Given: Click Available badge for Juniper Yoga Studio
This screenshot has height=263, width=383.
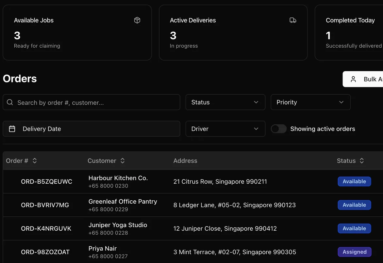Looking at the screenshot, I should tap(354, 228).
